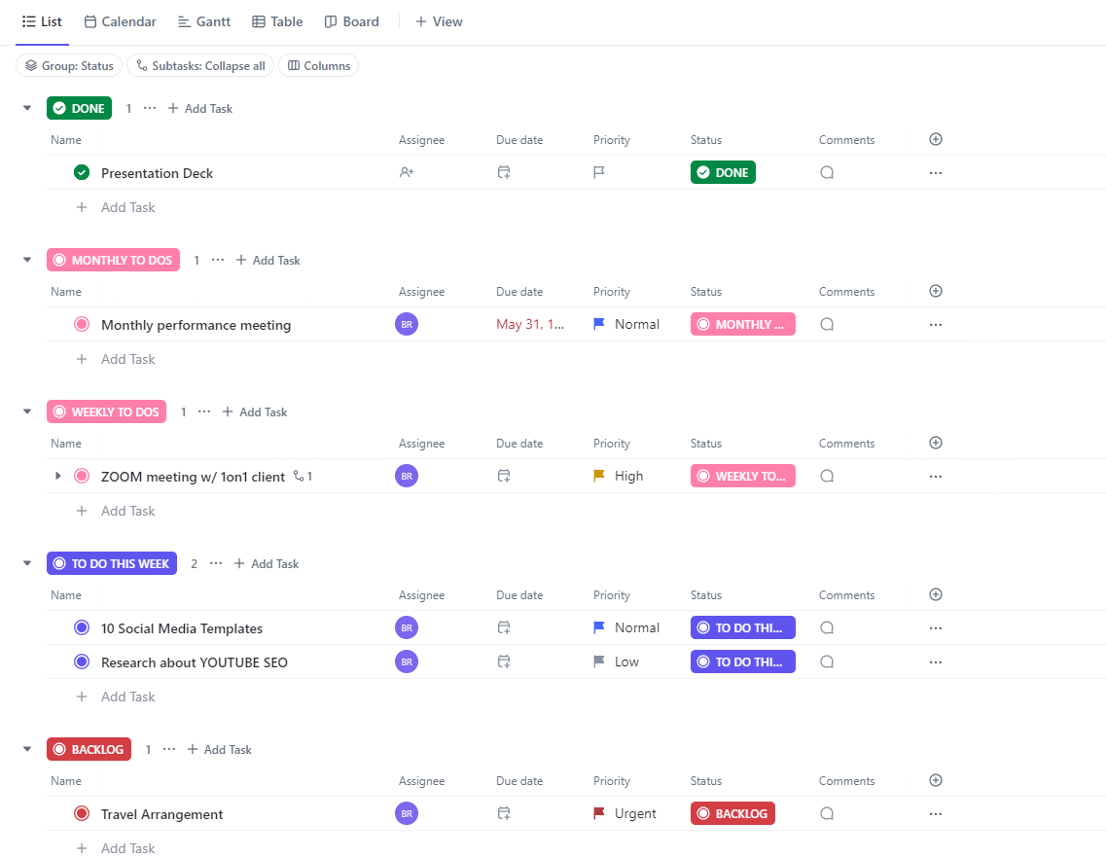Open the Travel Arrangement task

(161, 814)
